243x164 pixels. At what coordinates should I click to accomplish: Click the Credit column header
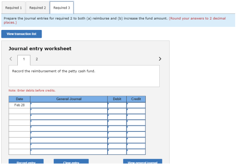pyautogui.click(x=136, y=99)
